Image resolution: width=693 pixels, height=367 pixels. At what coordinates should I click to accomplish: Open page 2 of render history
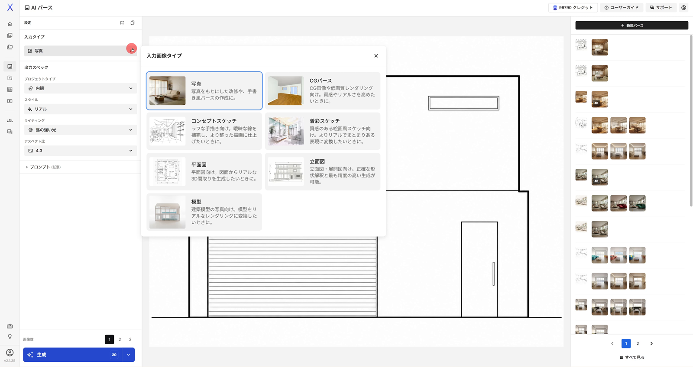638,344
